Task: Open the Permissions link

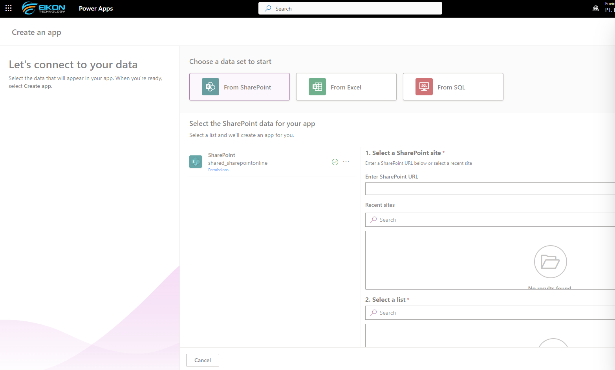Action: (x=218, y=170)
